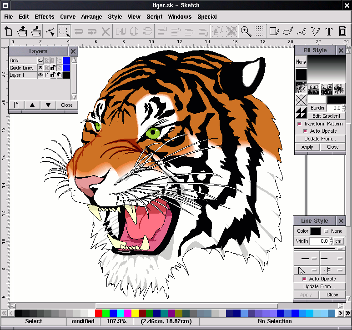Toggle the snap to grid icon
This screenshot has height=330, width=352.
(259, 31)
